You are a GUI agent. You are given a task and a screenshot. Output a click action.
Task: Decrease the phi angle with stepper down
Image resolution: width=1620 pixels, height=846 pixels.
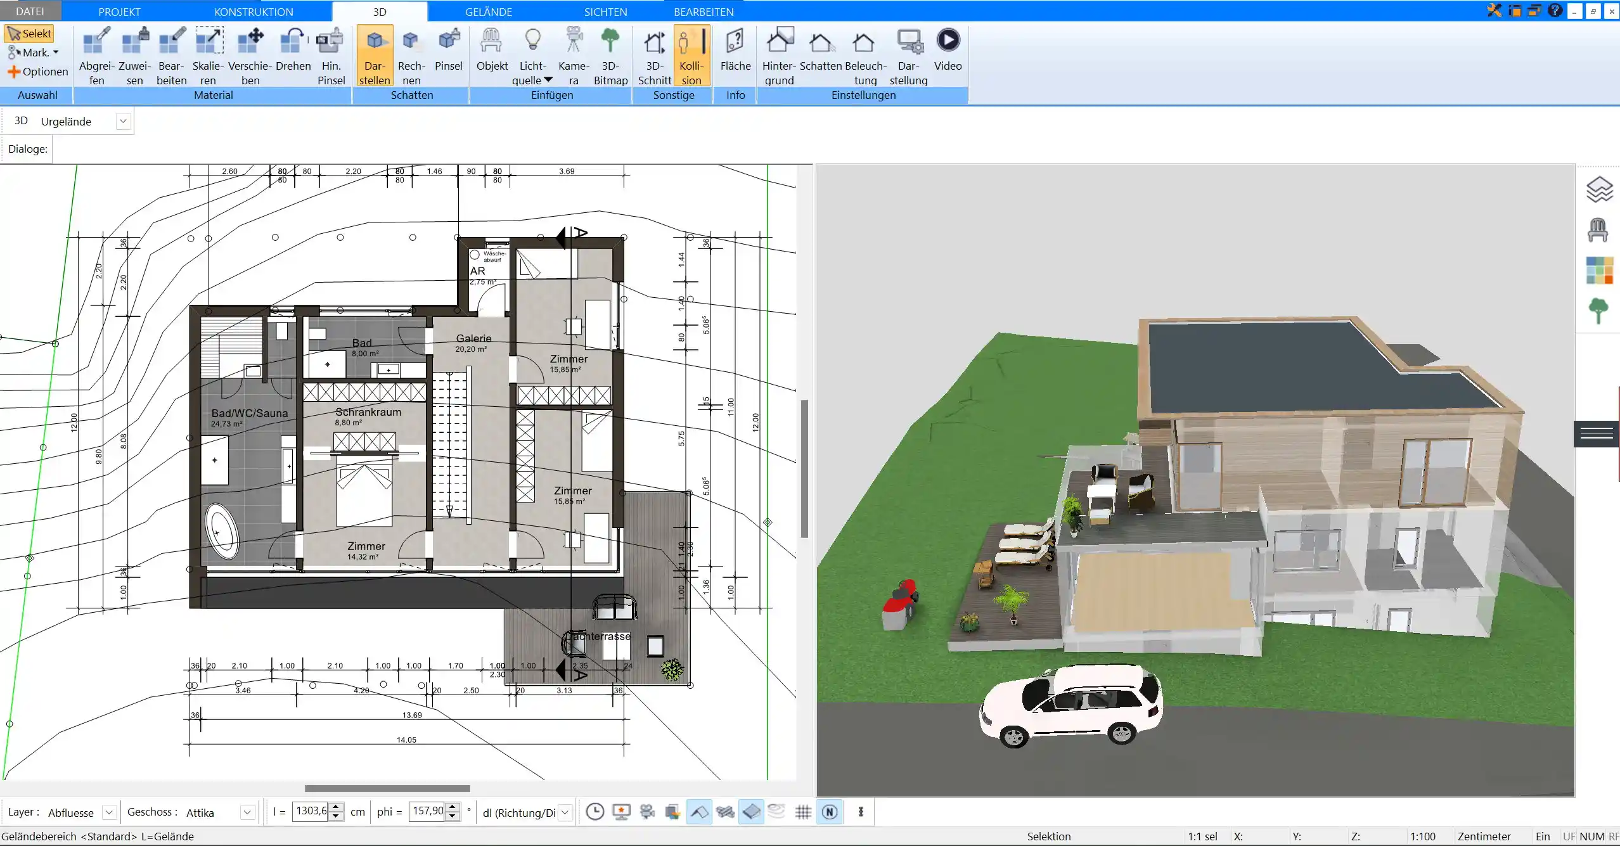(x=452, y=816)
